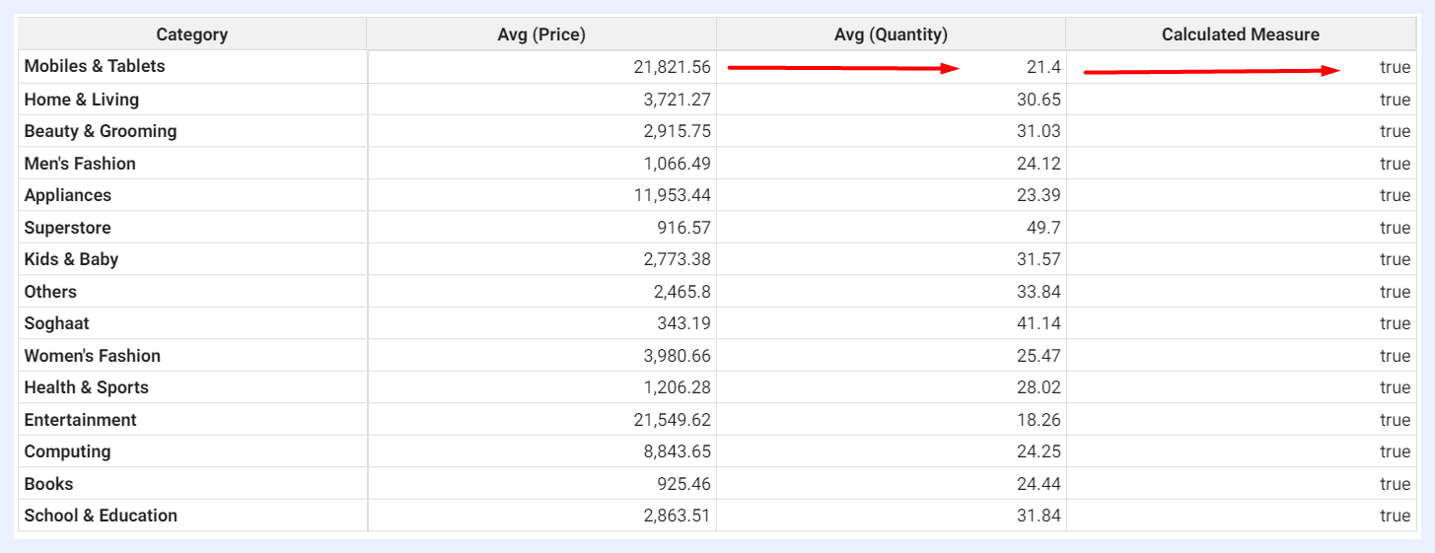Click the price value 8,843.65
The image size is (1435, 553).
676,451
